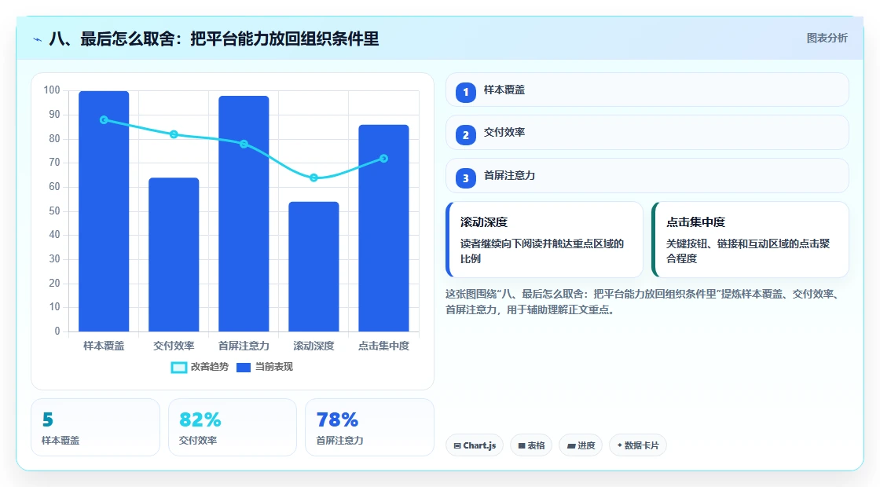Screen dimensions: 880x487
Task: Click the number 2 badge for 交付效率
Action: tap(466, 134)
